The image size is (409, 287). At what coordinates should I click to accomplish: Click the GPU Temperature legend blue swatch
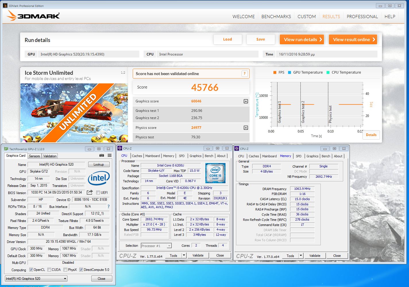tap(290, 72)
